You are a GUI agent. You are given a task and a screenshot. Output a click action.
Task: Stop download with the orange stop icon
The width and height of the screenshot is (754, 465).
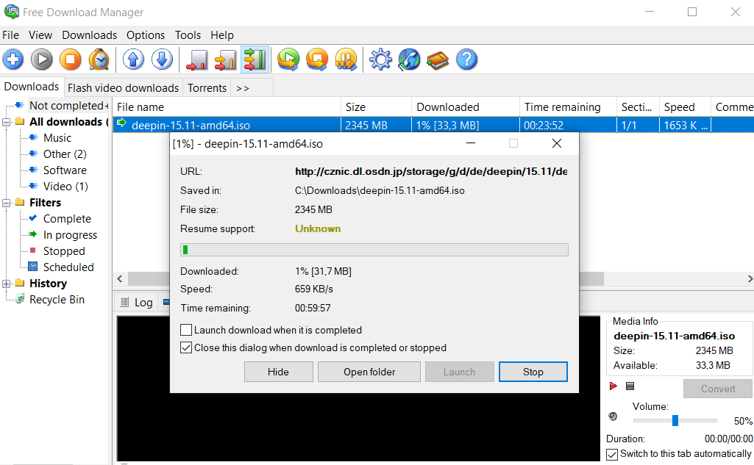[70, 60]
